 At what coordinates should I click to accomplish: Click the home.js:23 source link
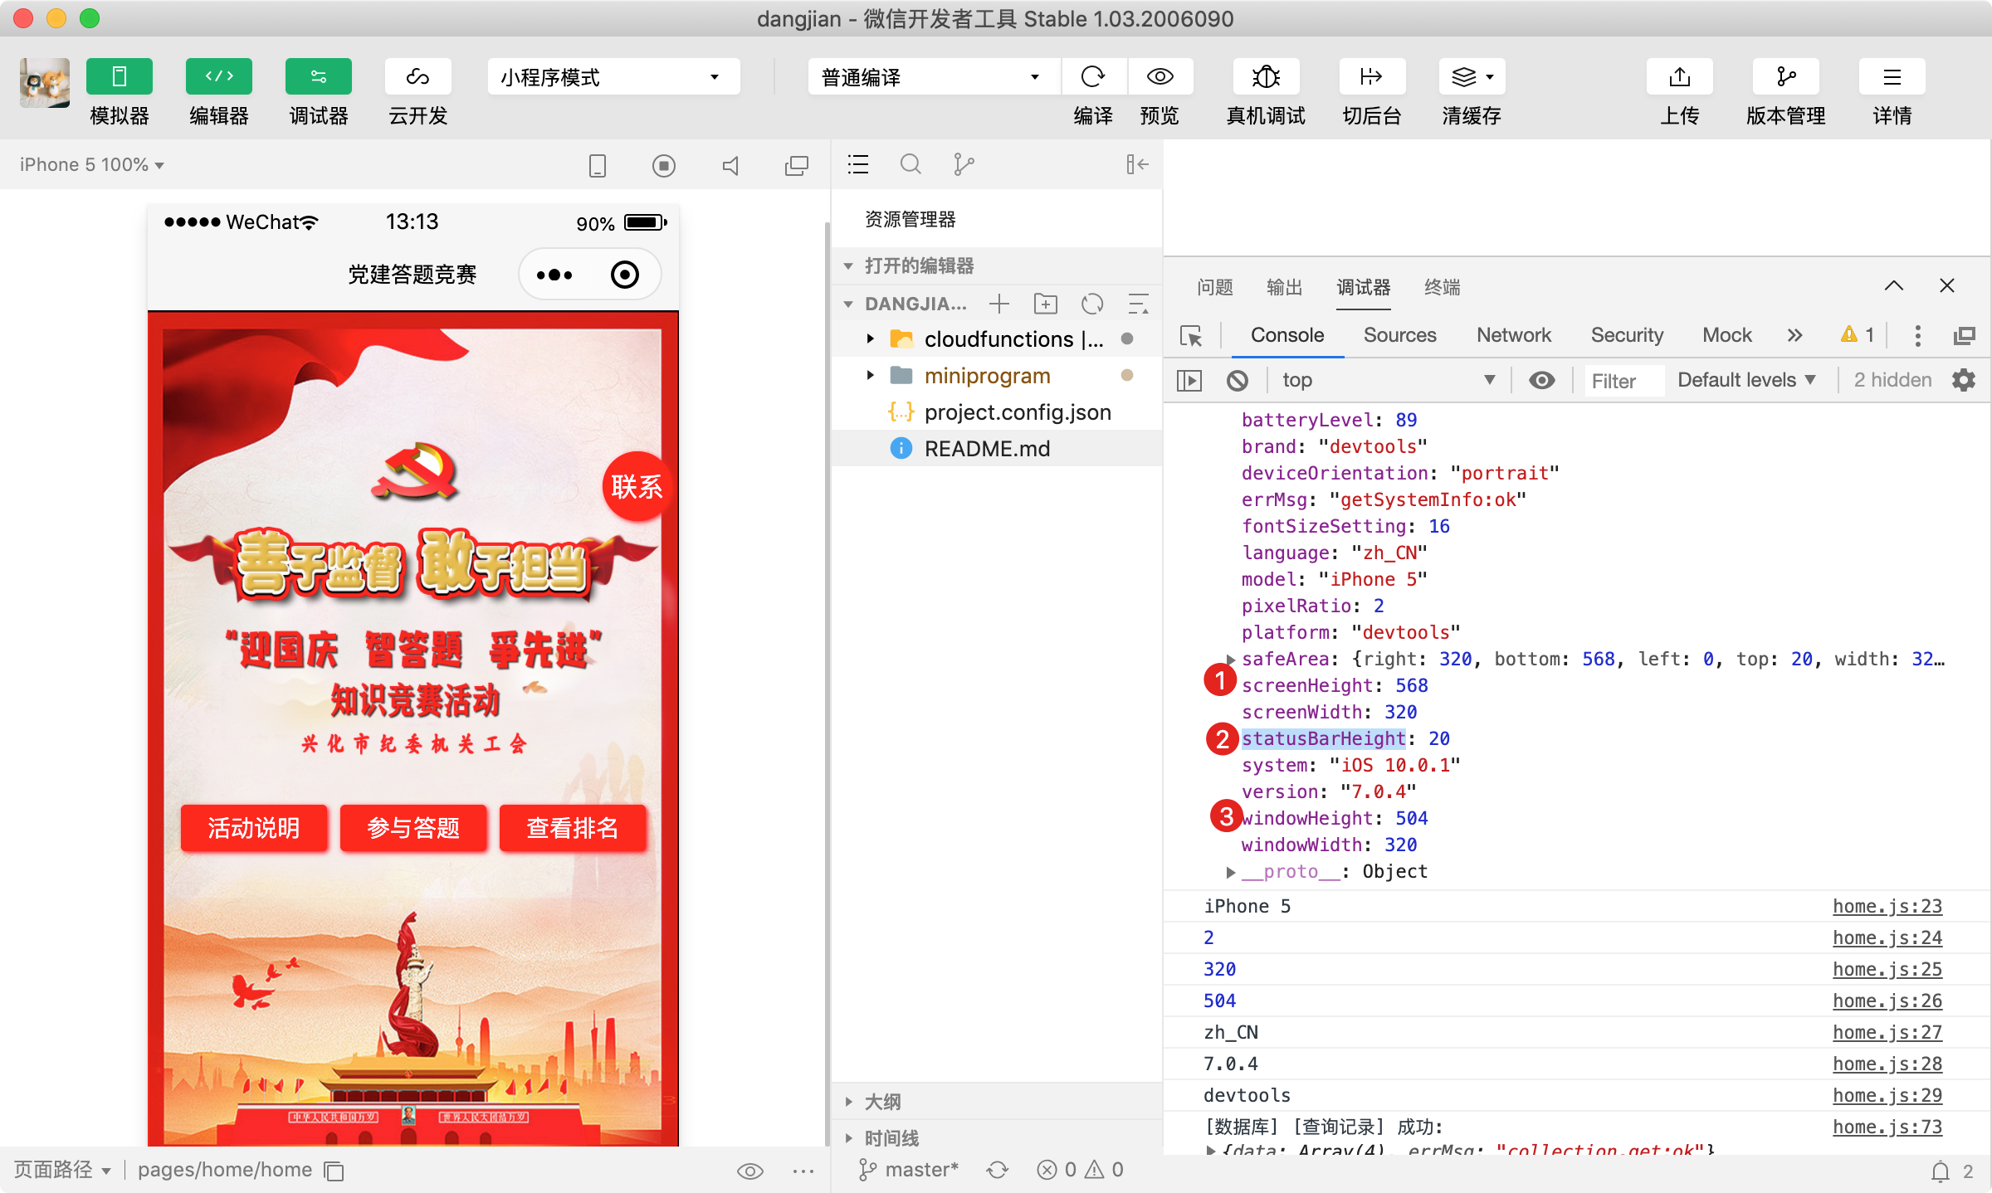click(x=1887, y=906)
